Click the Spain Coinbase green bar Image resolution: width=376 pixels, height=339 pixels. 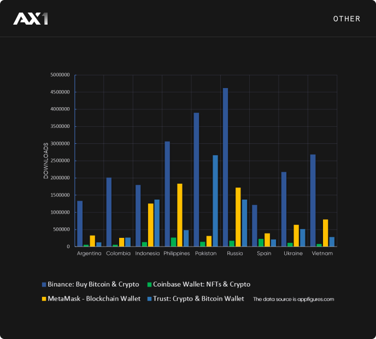point(261,243)
